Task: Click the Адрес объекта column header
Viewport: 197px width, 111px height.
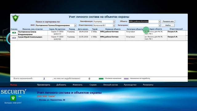Action: point(155,29)
